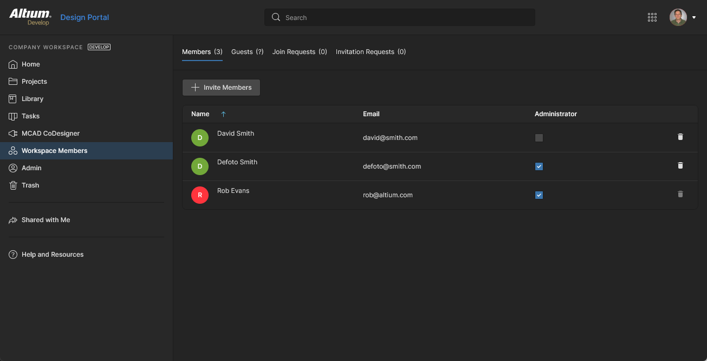This screenshot has height=361, width=707.
Task: Open the user avatar account menu
Action: click(x=678, y=17)
